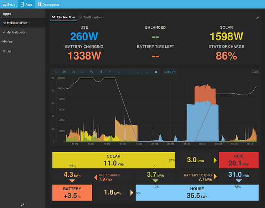Viewport: 265px width, 208px height.
Task: Zoom out with the - button
Action: coord(128,72)
